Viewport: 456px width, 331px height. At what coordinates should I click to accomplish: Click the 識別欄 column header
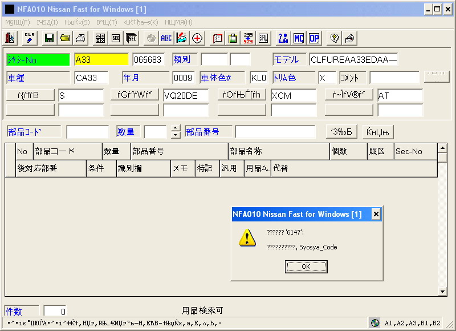click(x=144, y=168)
